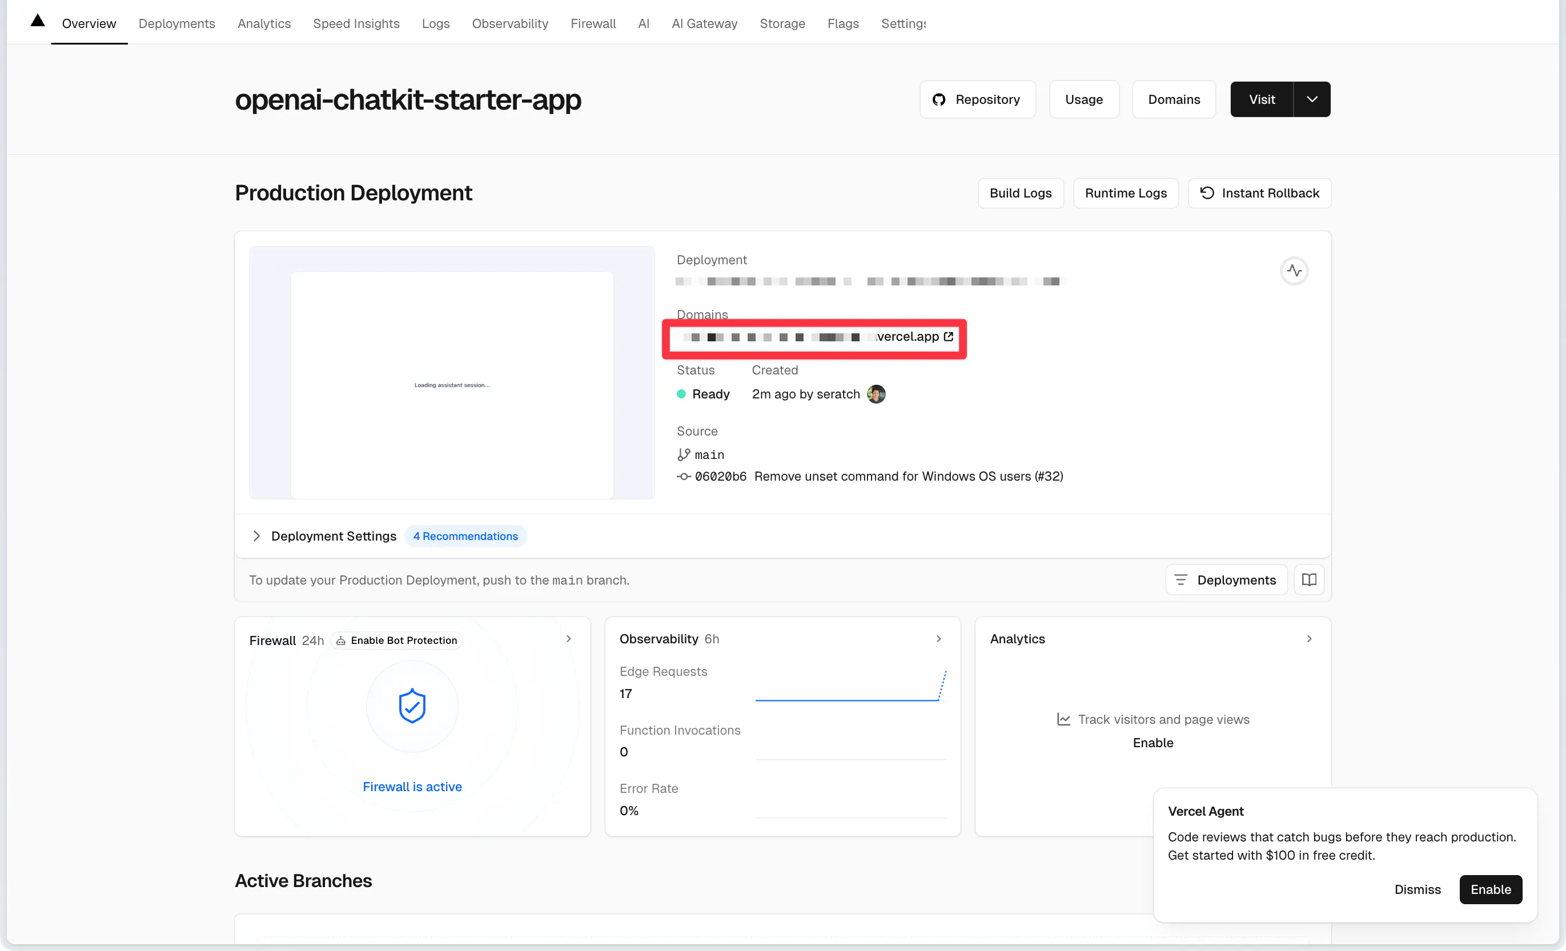Enable Analytics visitor tracking
The image size is (1566, 951).
click(1153, 743)
